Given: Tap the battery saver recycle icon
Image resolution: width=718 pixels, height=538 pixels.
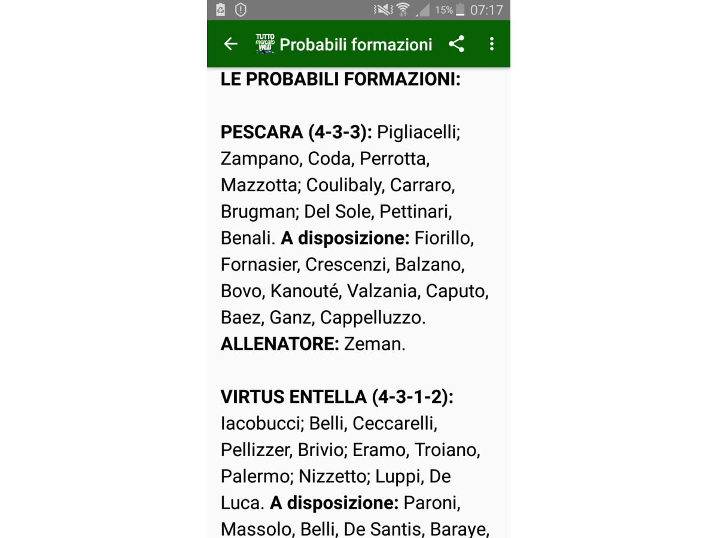Looking at the screenshot, I should click(x=221, y=10).
